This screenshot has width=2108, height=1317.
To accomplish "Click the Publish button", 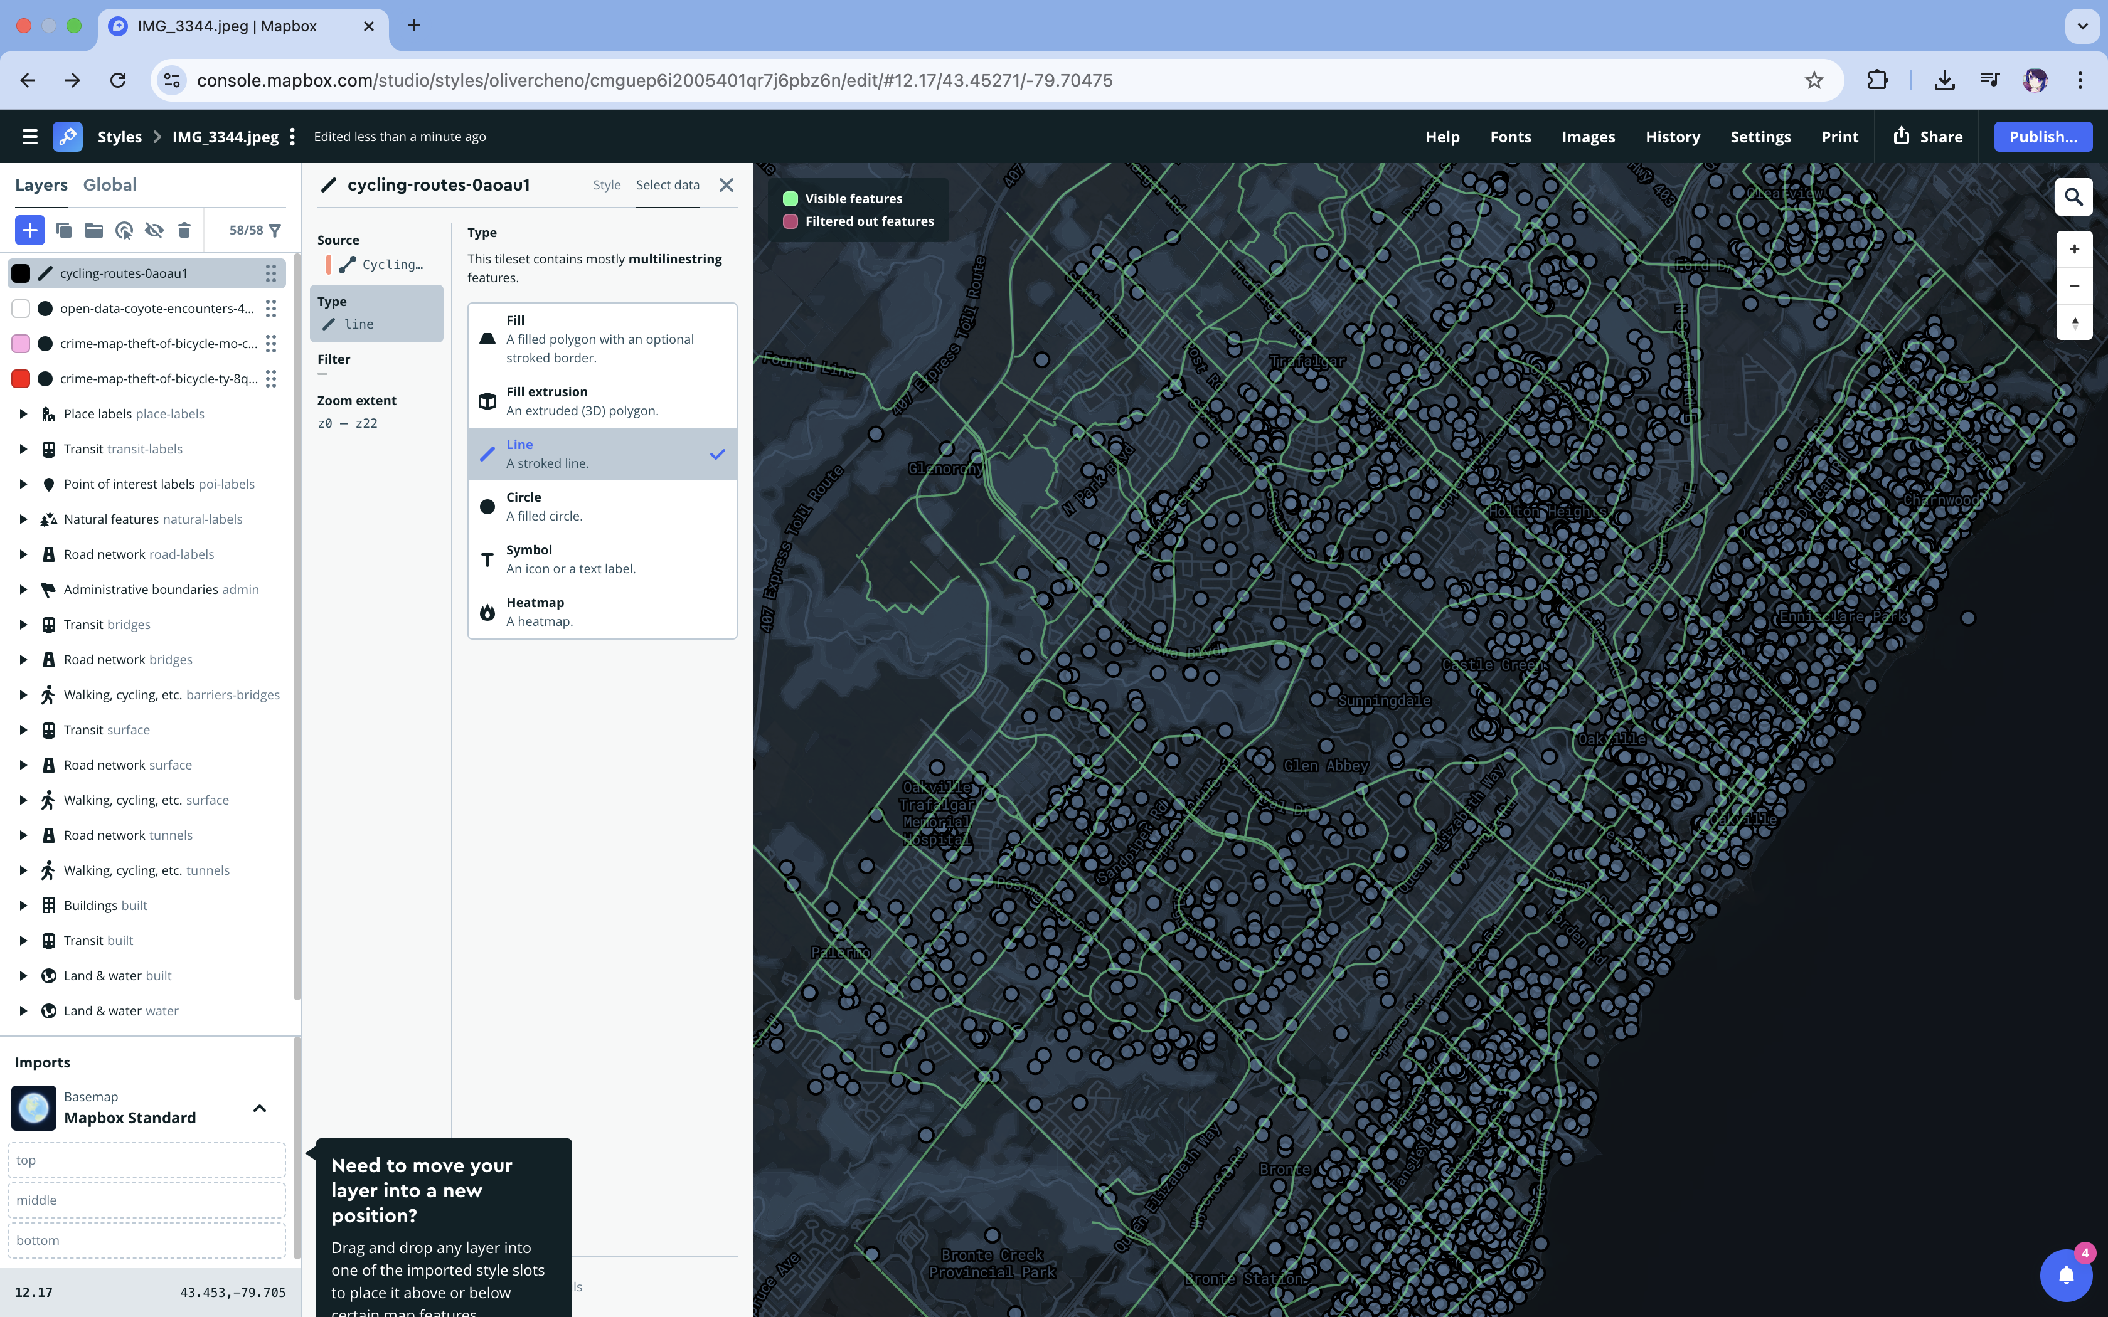I will tap(2041, 137).
